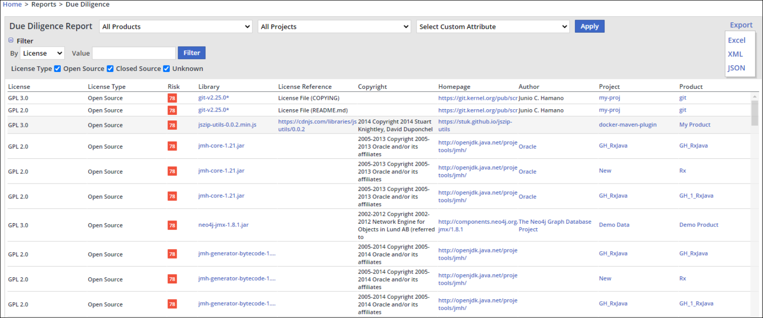Go to Home breadcrumb link
The width and height of the screenshot is (763, 318).
click(x=12, y=4)
